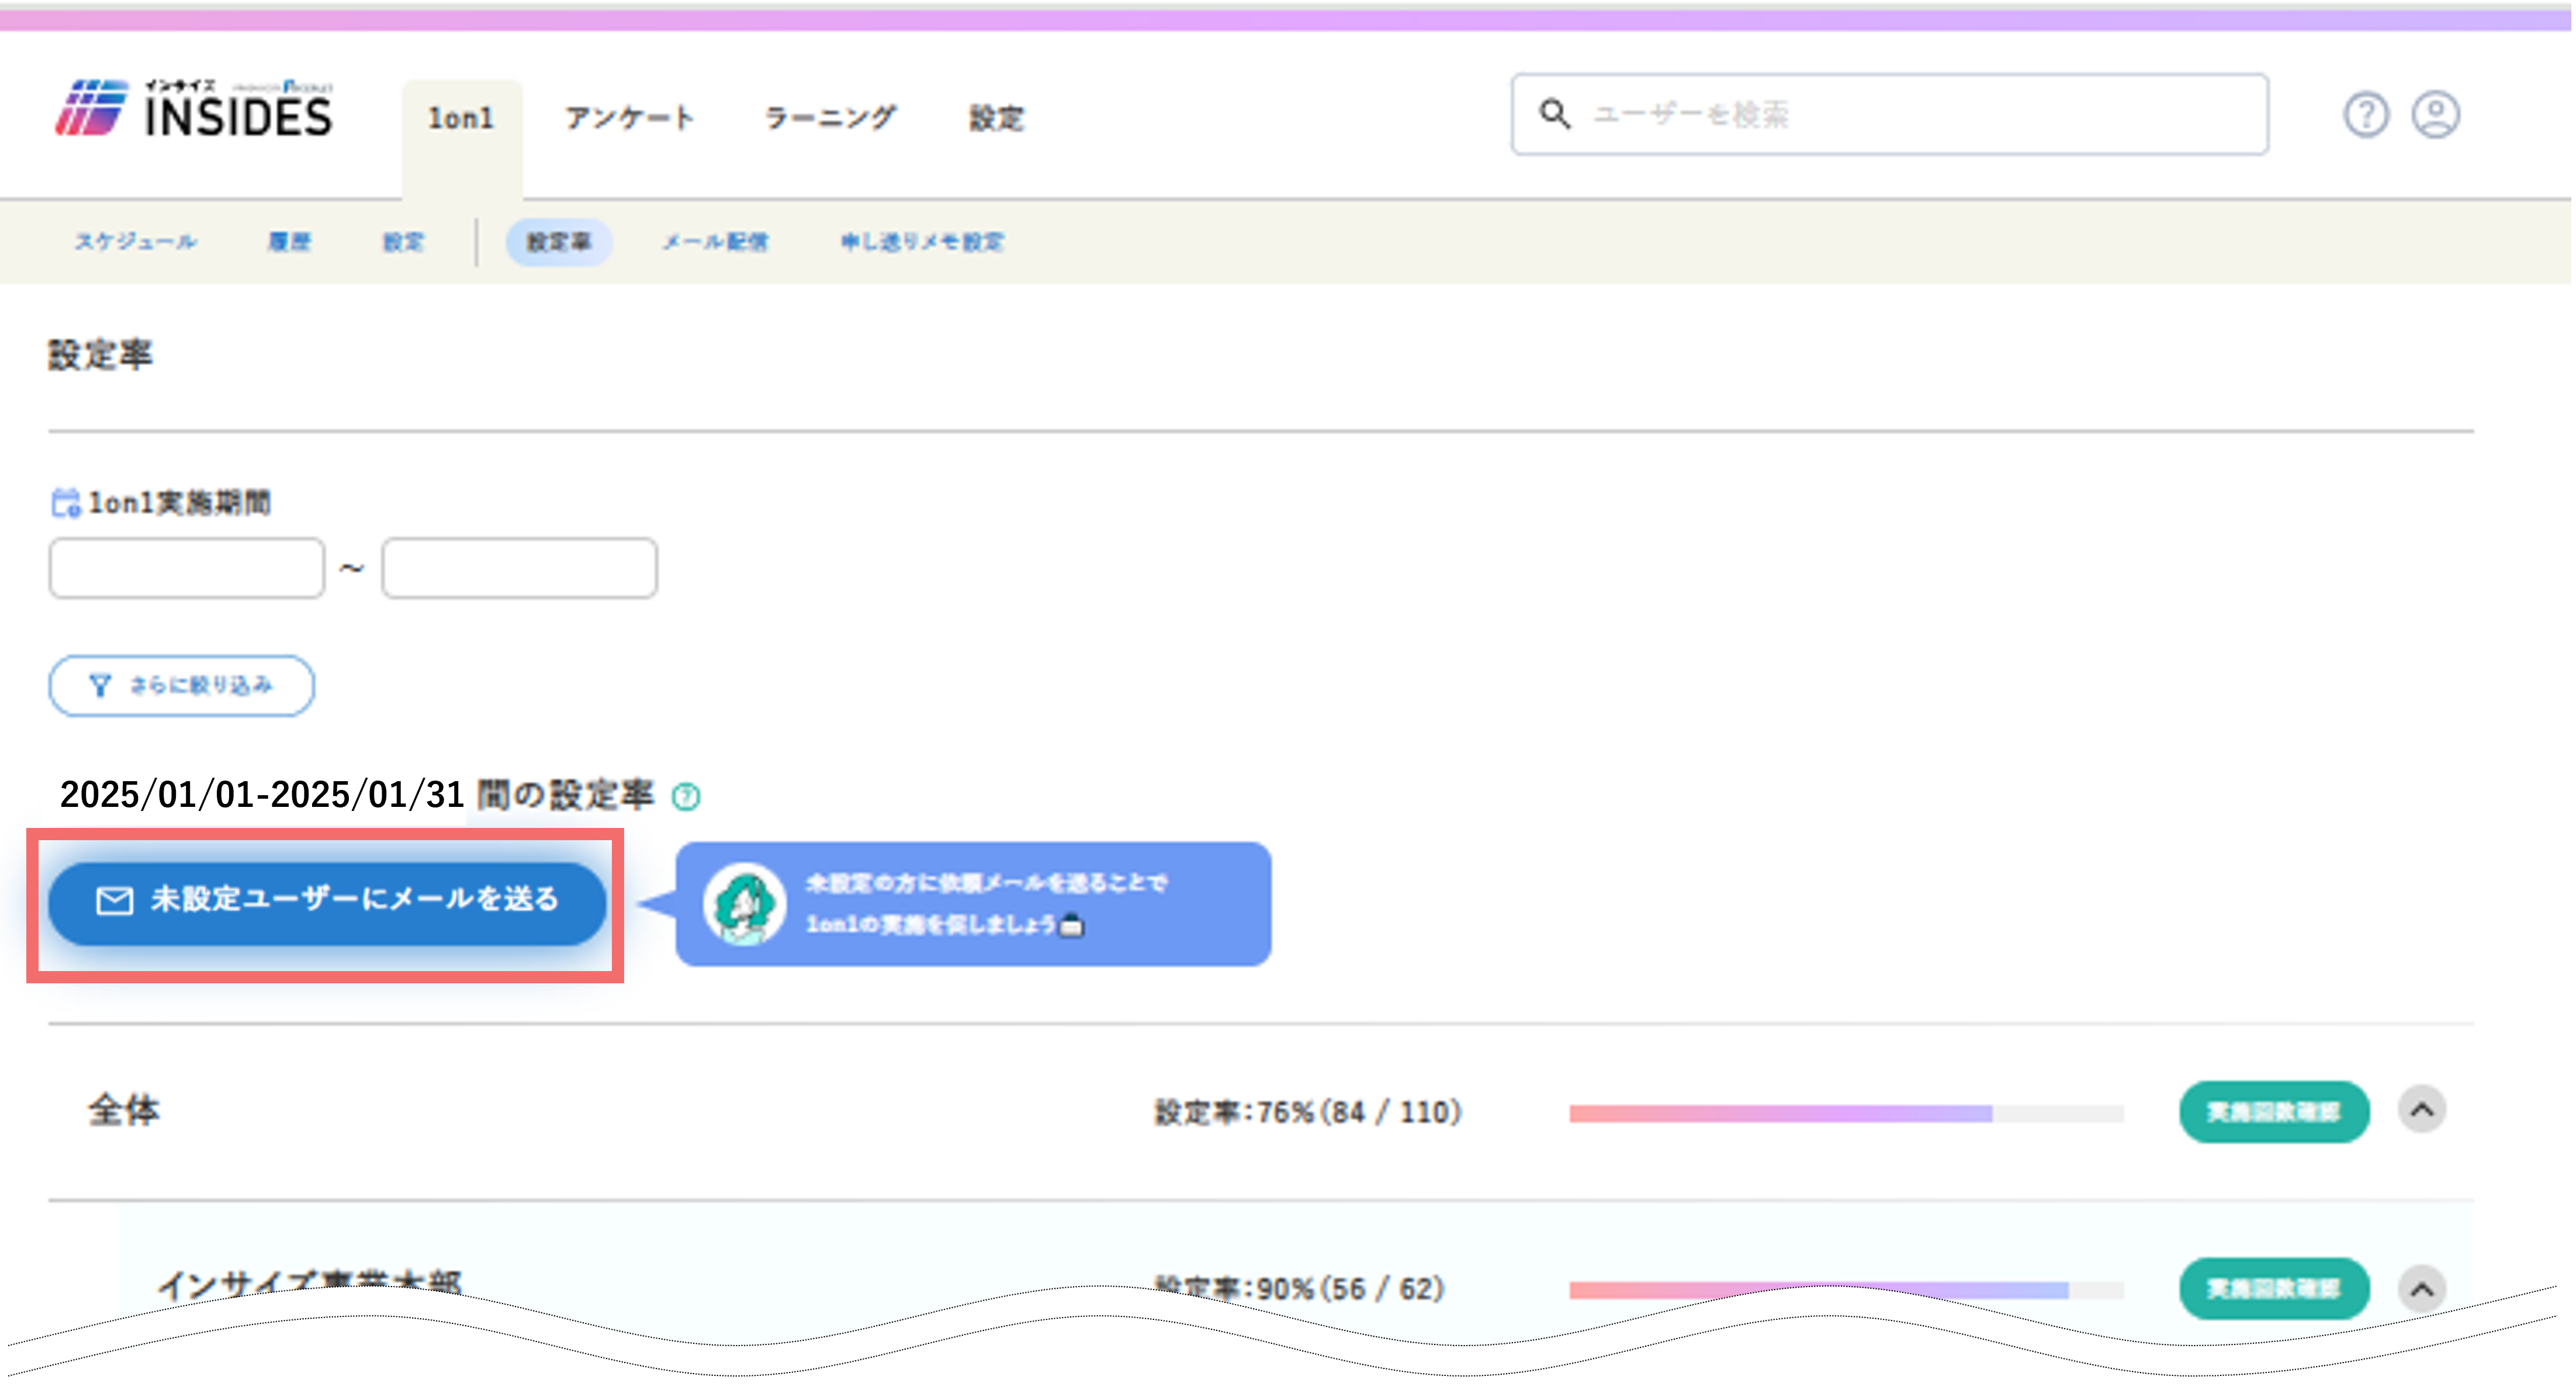Viewport: 2576px width, 1390px height.
Task: Click the 設定率:90%(56 / 62) text
Action: [x=1300, y=1288]
